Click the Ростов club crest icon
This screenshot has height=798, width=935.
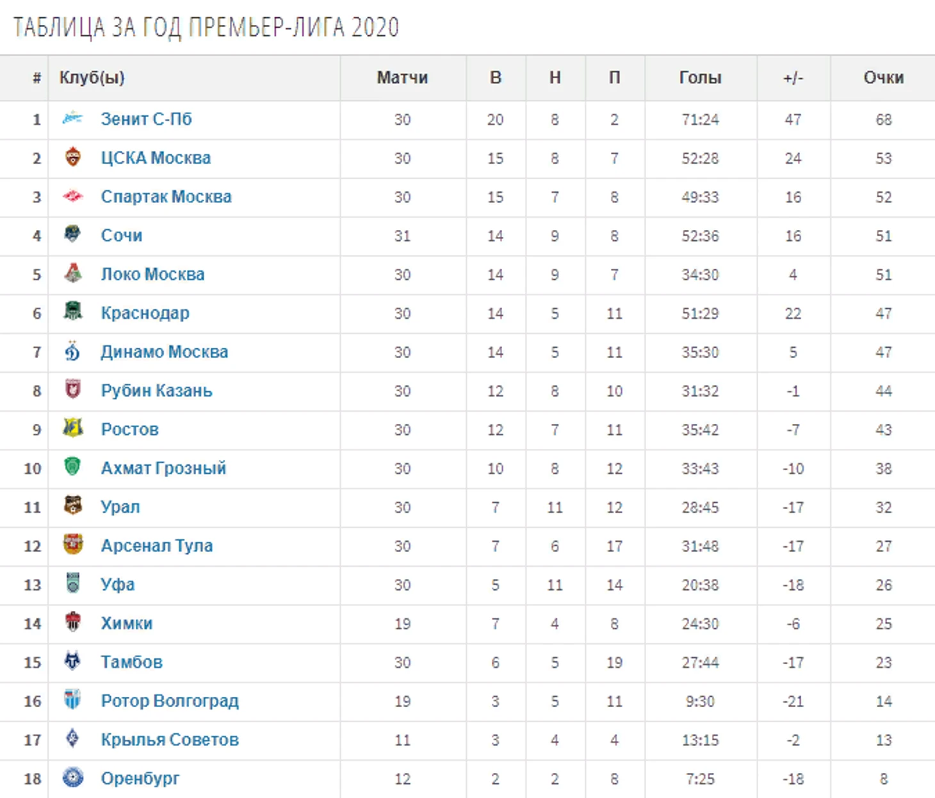tap(72, 428)
